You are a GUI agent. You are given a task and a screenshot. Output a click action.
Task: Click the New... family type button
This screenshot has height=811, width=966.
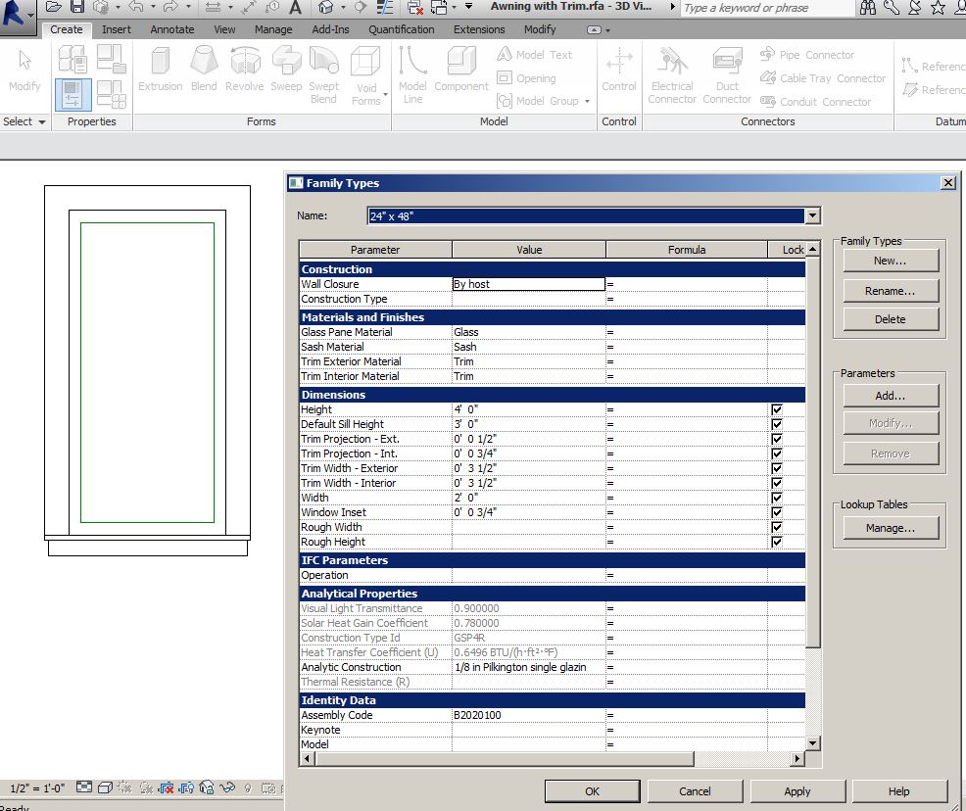[x=890, y=261]
